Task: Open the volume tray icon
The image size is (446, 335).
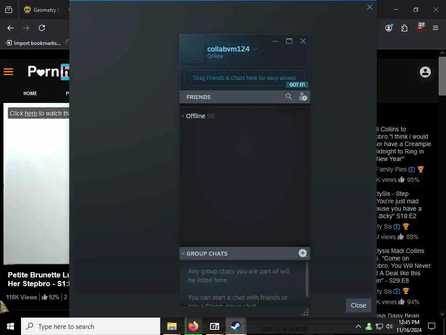Action: pyautogui.click(x=389, y=326)
